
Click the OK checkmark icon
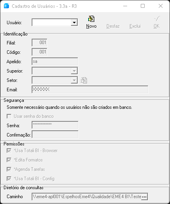click(x=157, y=19)
